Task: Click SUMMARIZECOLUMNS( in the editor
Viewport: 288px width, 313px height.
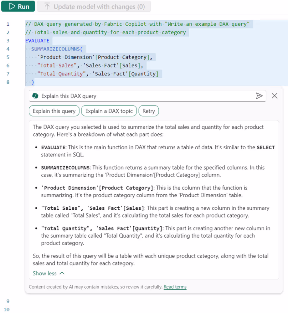Action: 57,49
